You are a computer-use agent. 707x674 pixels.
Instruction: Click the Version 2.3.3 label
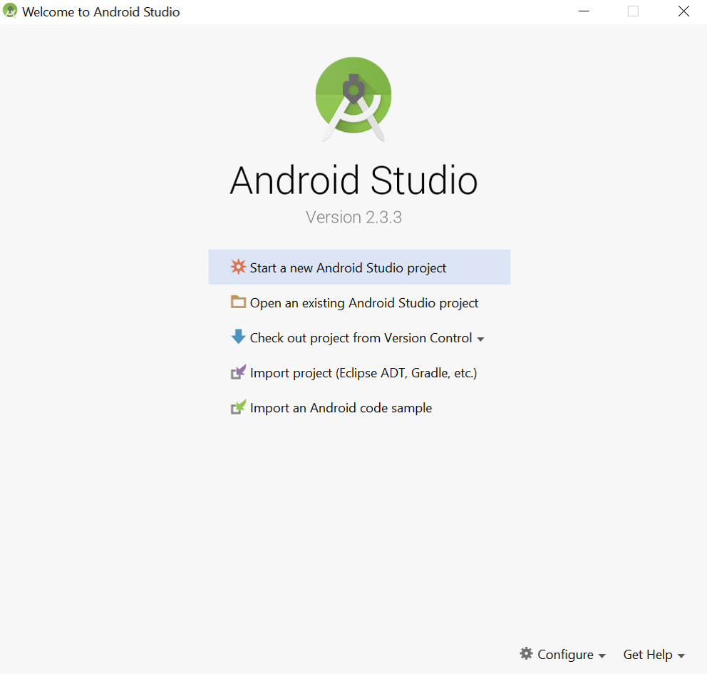353,217
